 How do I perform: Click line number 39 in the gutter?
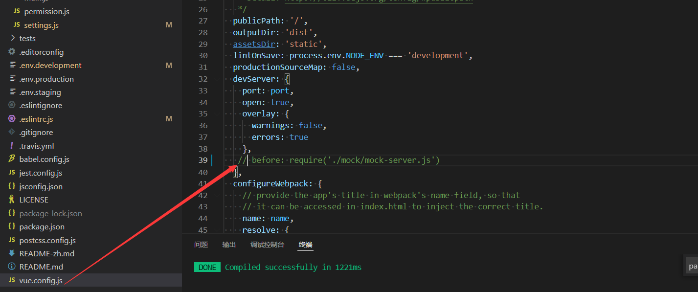[x=203, y=160]
